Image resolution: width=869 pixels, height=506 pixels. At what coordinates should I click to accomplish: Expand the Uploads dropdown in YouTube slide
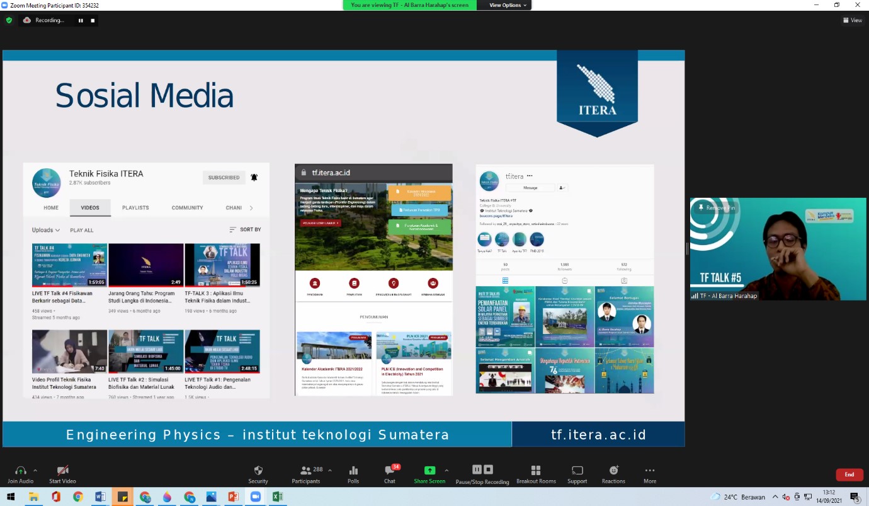click(x=46, y=230)
